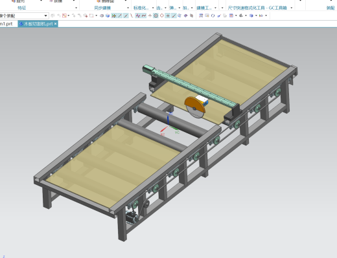Click the green YC axis label in viewport

(x=177, y=133)
